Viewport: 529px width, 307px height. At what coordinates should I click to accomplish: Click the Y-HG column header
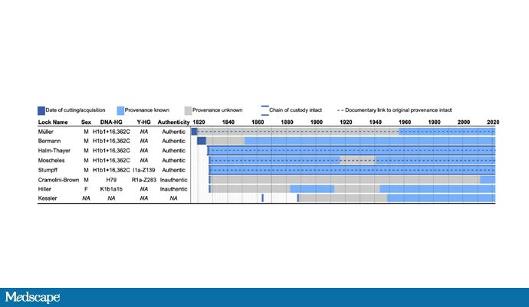point(143,122)
